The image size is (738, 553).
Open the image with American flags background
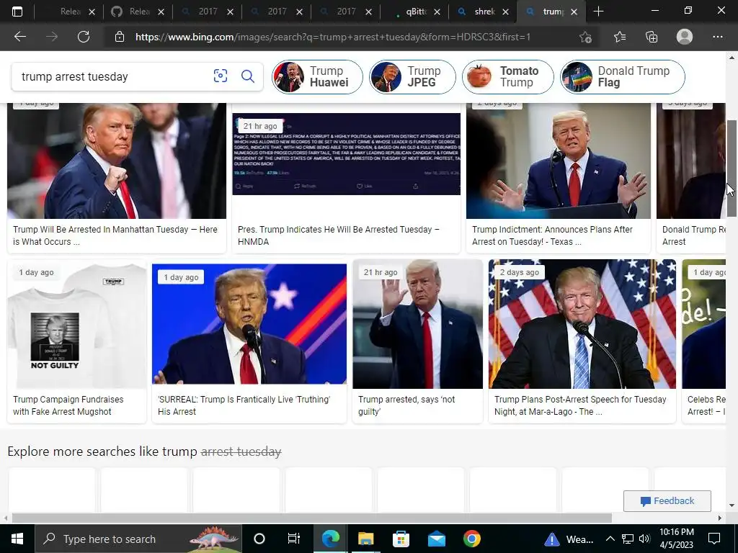point(582,325)
